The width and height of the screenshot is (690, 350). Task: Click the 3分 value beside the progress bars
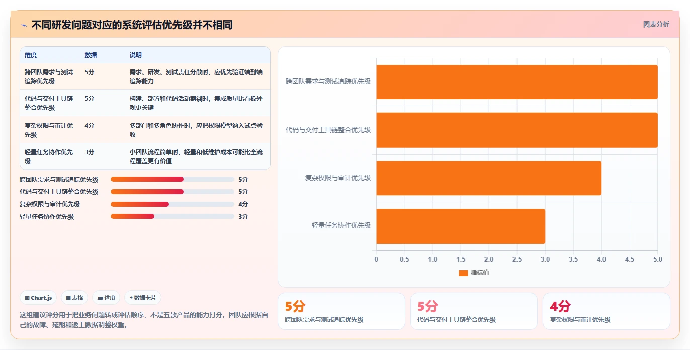pos(243,217)
